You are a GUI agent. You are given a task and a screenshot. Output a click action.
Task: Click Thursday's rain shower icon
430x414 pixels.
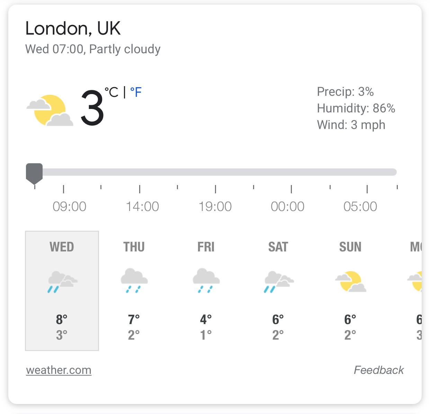pos(134,280)
